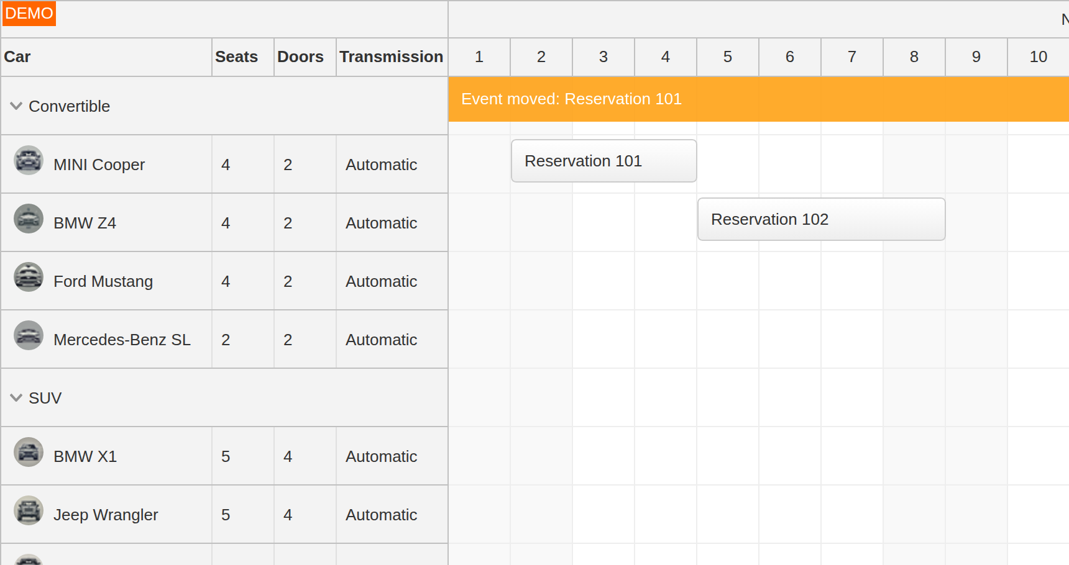Select day 10 in the timeline header
The height and width of the screenshot is (565, 1069).
pyautogui.click(x=1039, y=57)
